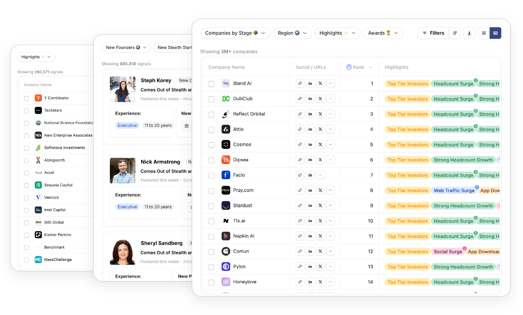The height and width of the screenshot is (315, 523).
Task: Click Social Surge tag for Comun
Action: (448, 252)
